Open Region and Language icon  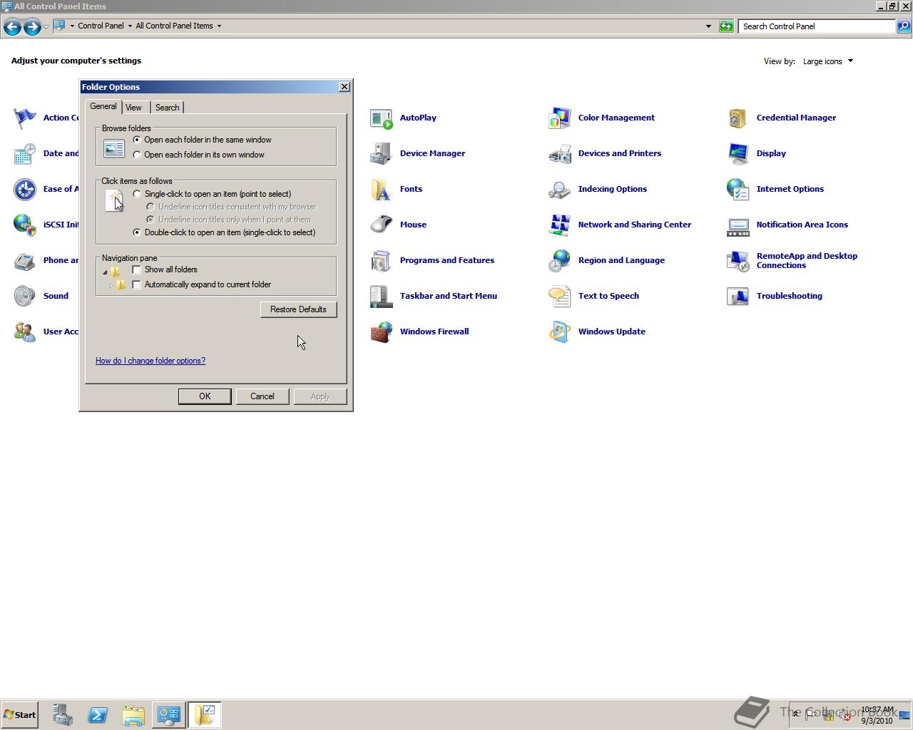[x=560, y=261]
